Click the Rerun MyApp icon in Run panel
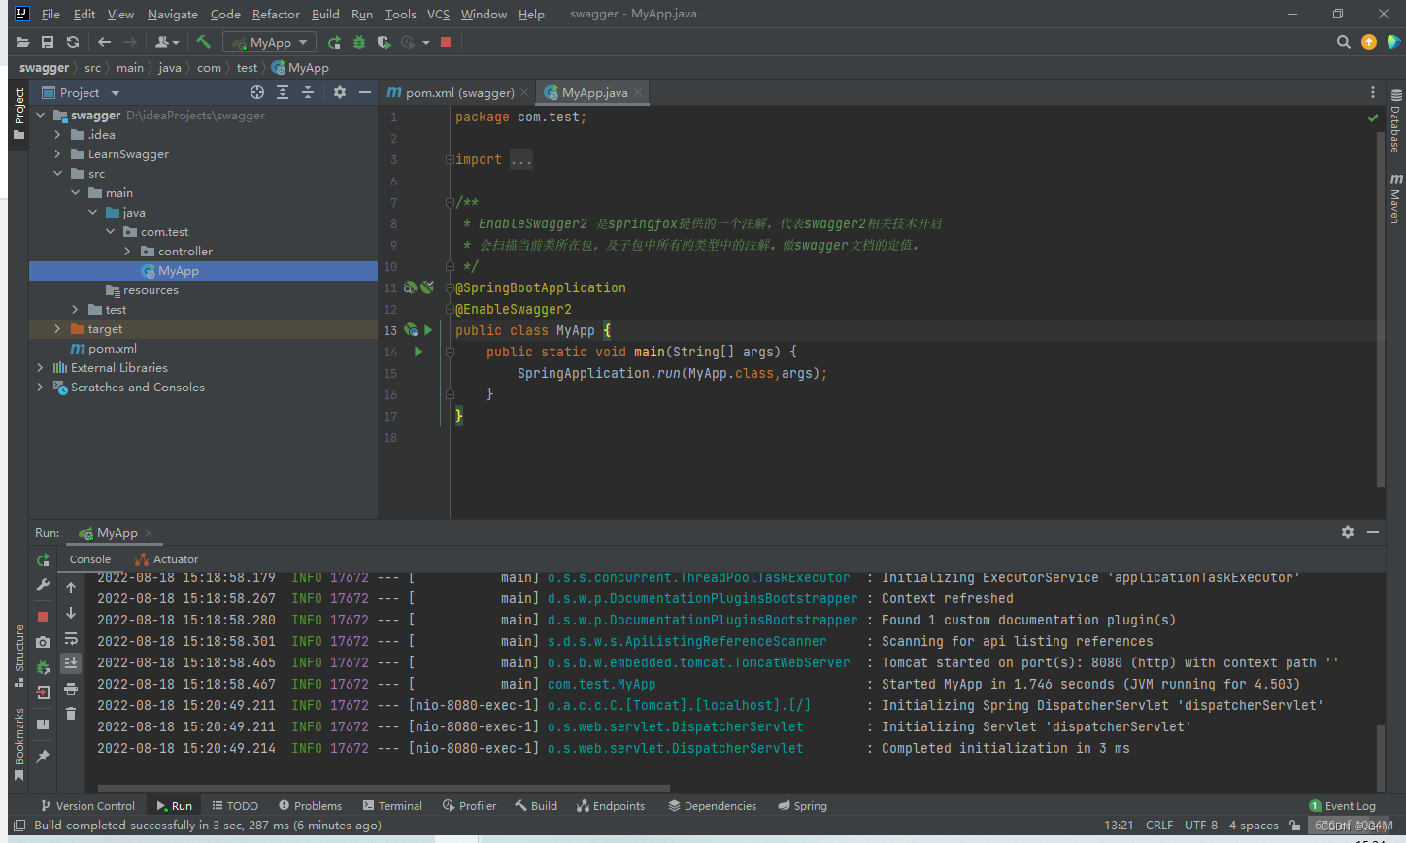Screen dimensions: 1406x843 point(43,560)
